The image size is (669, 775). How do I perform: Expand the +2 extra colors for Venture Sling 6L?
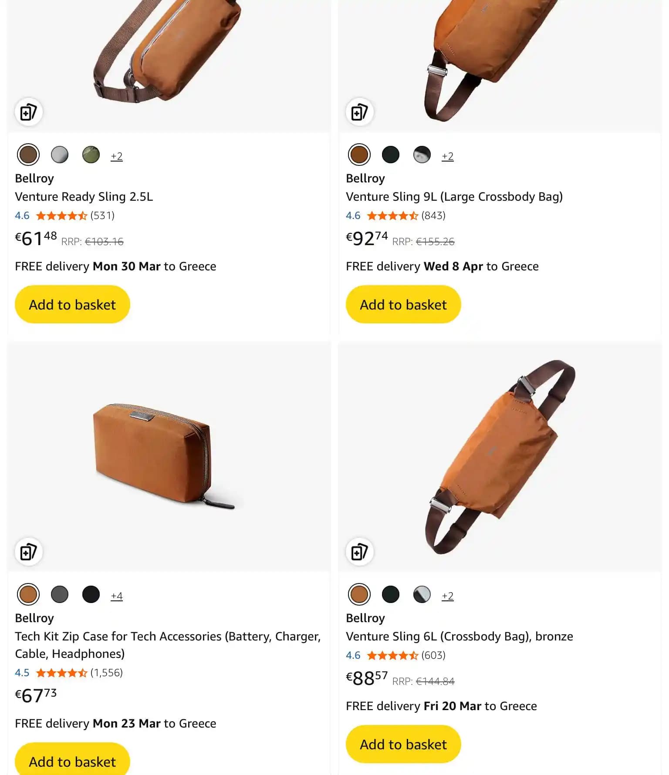448,596
